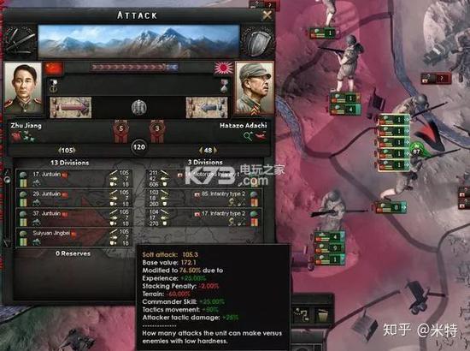Select the defender tactic arrow icon
Viewport: 470px width, 351px height.
[207, 108]
